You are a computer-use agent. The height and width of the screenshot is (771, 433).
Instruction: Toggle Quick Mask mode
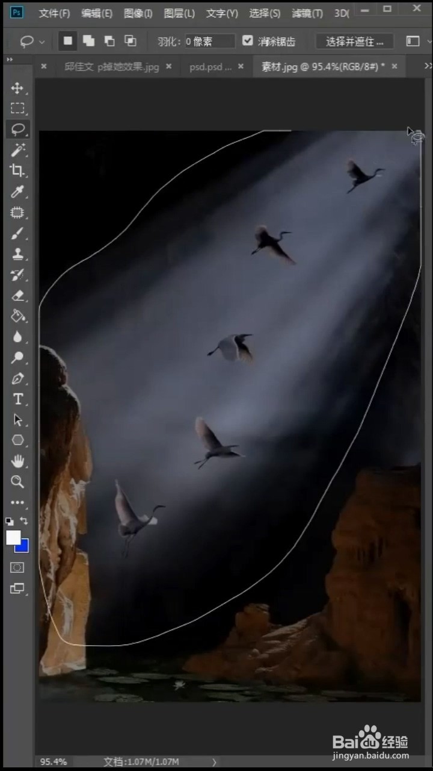tap(17, 567)
